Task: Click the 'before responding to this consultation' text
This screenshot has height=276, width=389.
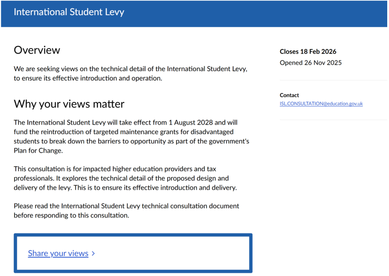Action: coord(71,216)
